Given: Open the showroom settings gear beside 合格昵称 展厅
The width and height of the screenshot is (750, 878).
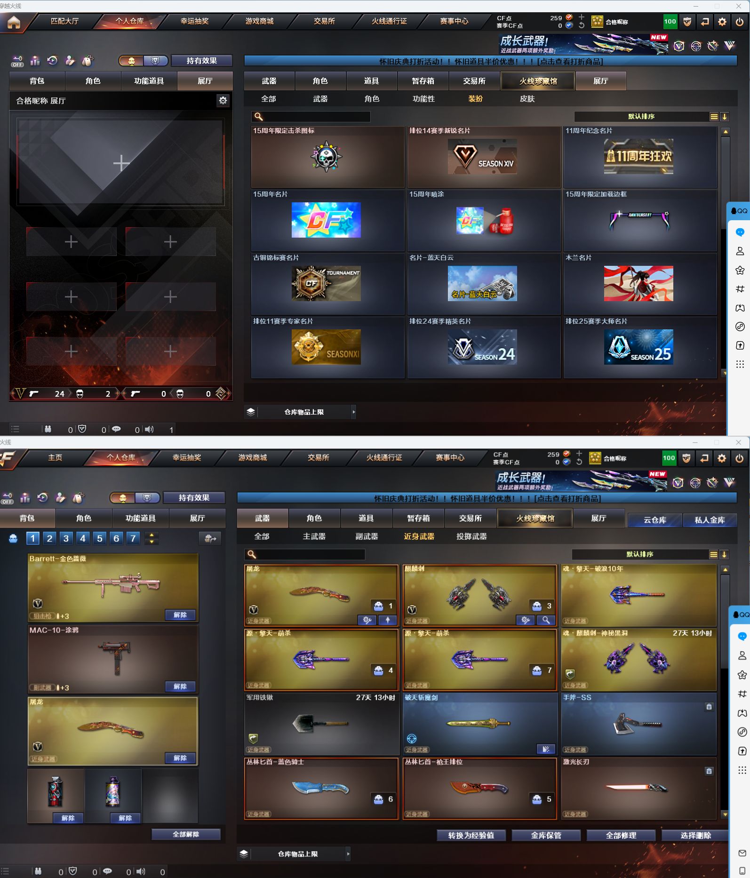Looking at the screenshot, I should pos(223,100).
